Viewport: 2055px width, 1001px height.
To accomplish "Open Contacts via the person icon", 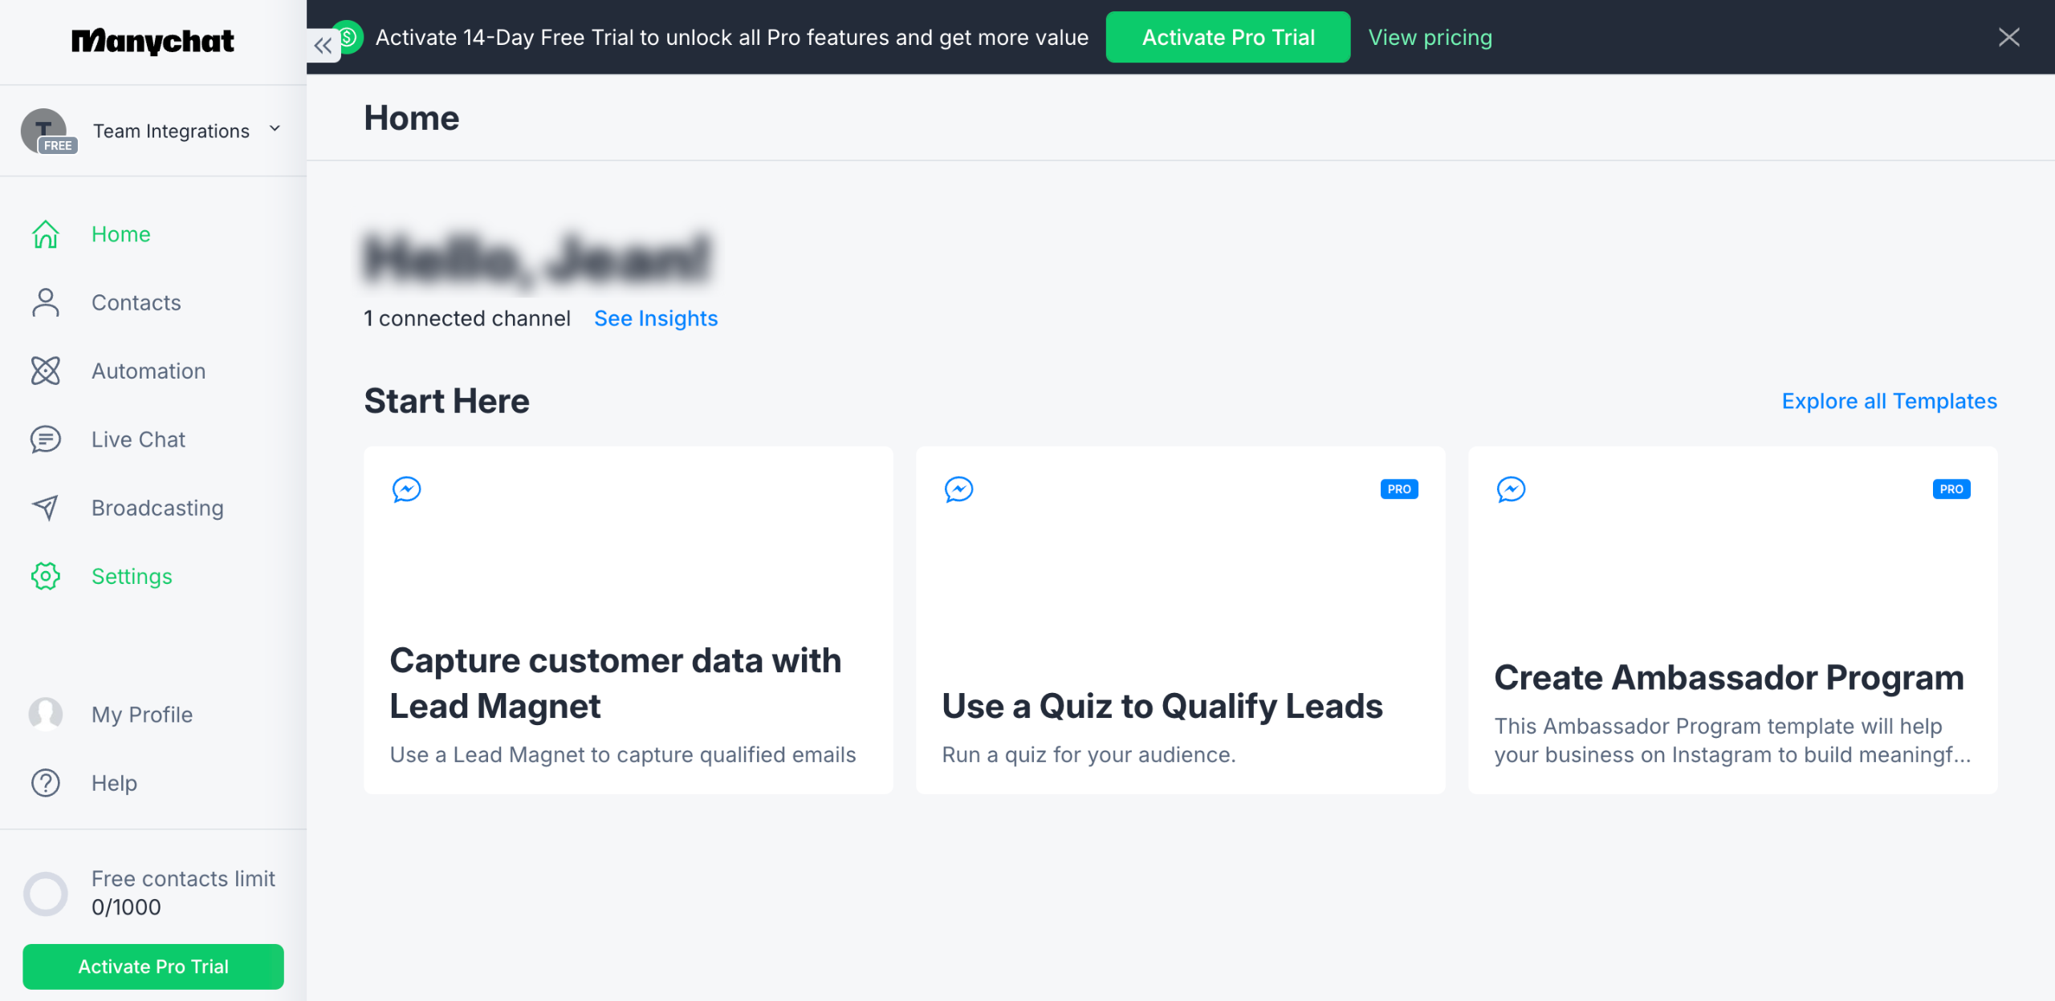I will coord(46,302).
